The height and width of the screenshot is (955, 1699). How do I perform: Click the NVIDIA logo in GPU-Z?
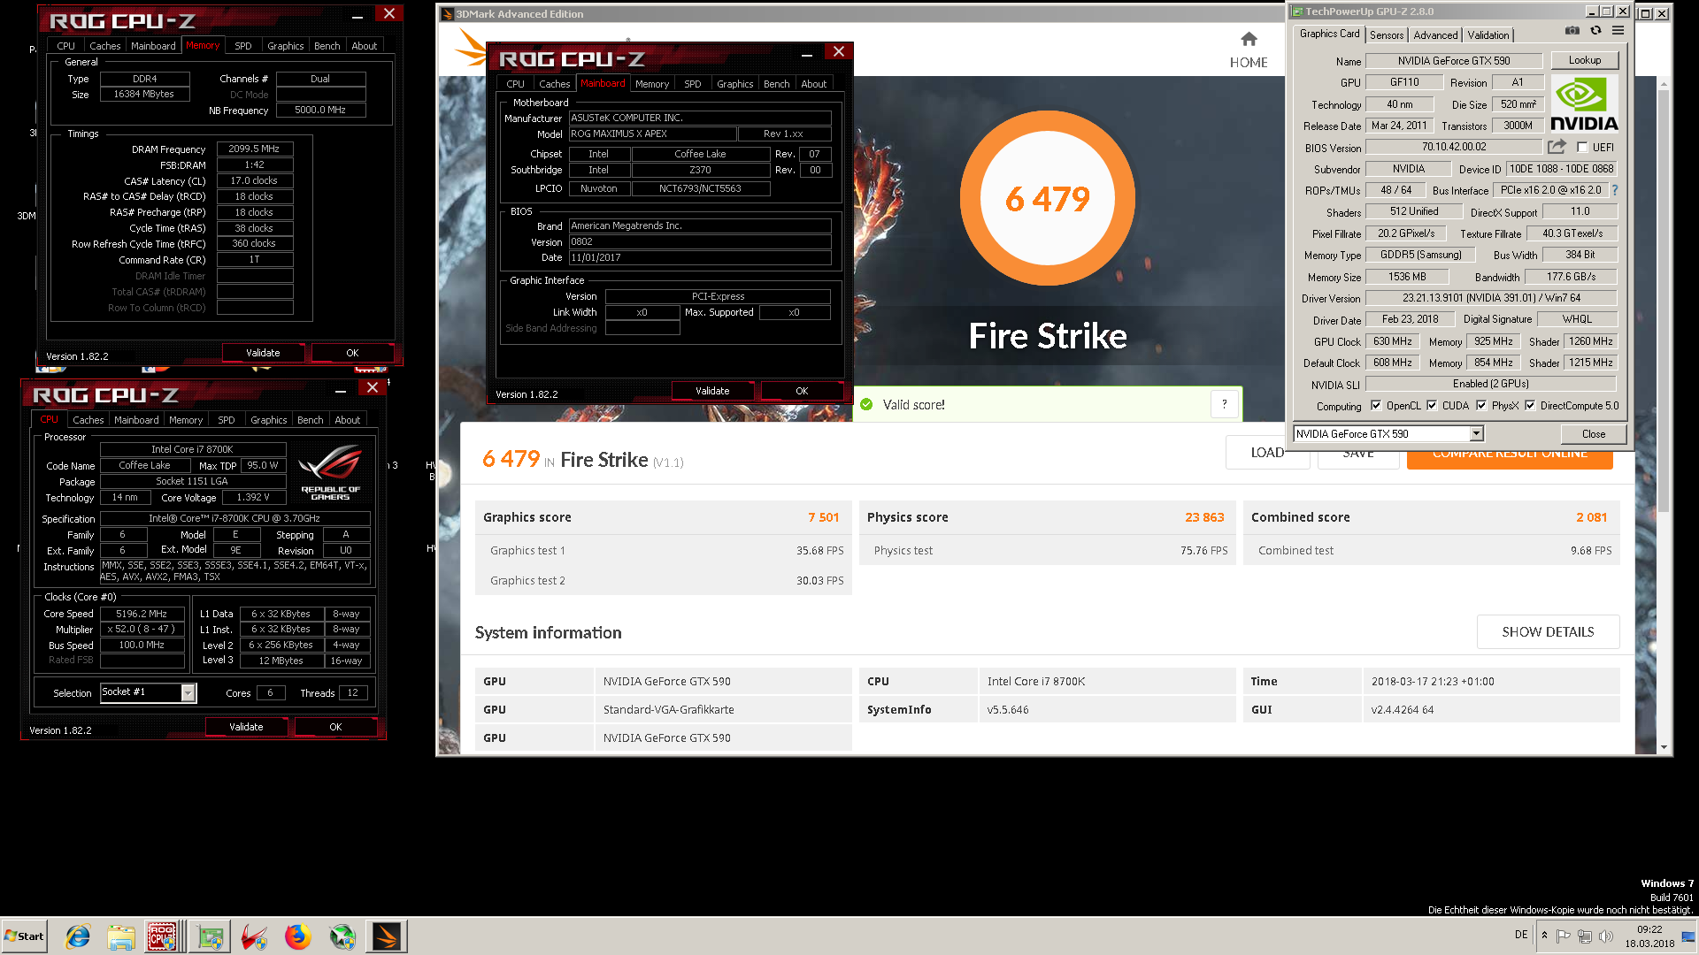coord(1584,104)
